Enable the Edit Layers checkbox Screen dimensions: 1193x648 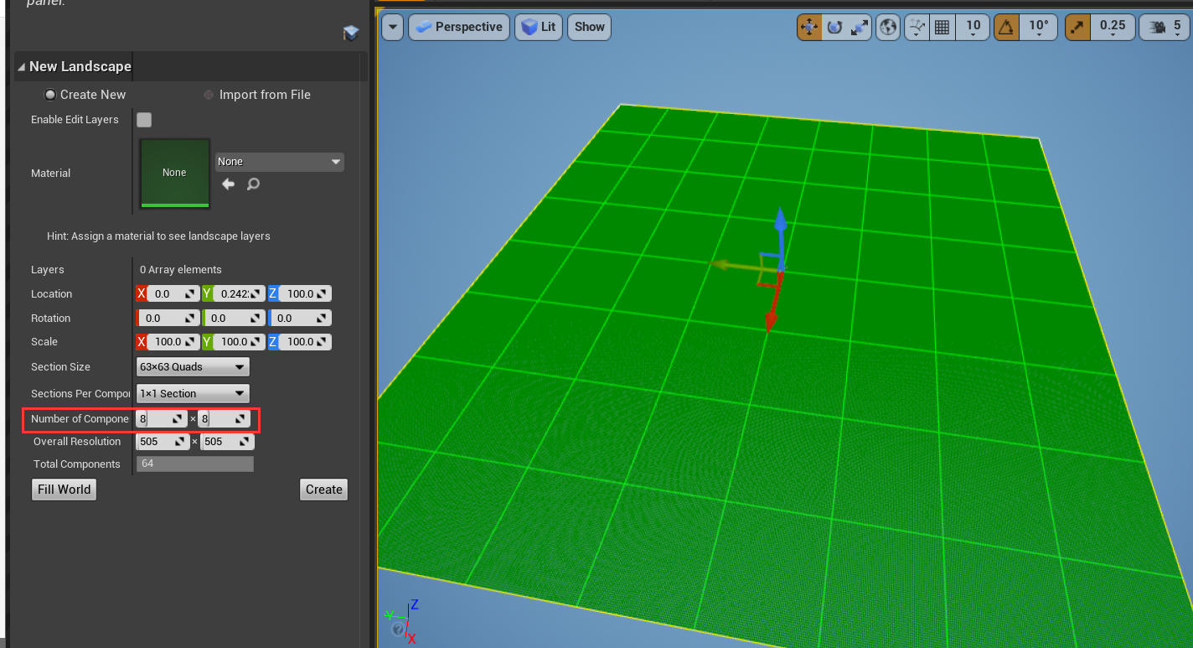point(144,120)
